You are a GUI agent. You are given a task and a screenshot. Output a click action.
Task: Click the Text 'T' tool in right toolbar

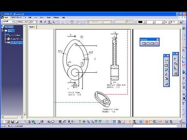point(183,79)
